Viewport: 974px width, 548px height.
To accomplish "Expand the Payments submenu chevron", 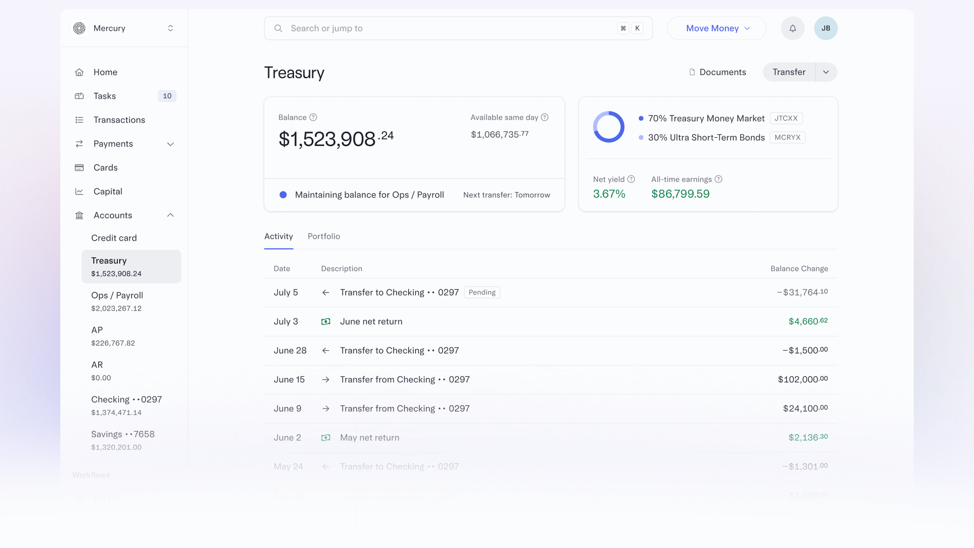I will tap(170, 144).
